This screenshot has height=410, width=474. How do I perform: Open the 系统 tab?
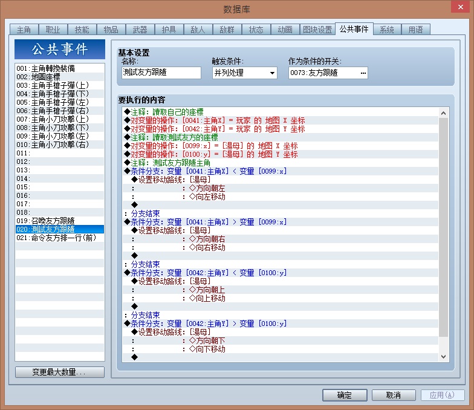[x=387, y=30]
